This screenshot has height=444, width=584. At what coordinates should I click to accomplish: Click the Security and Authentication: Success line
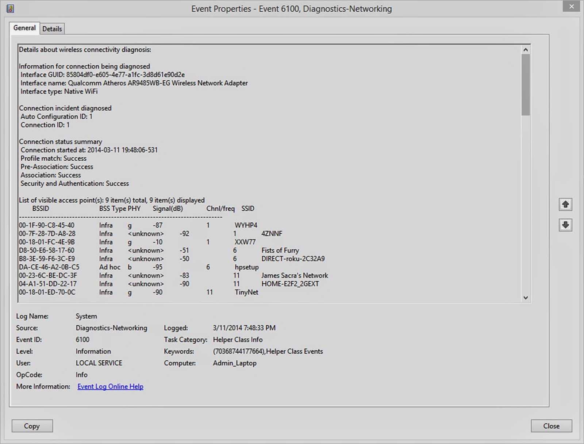pos(74,184)
